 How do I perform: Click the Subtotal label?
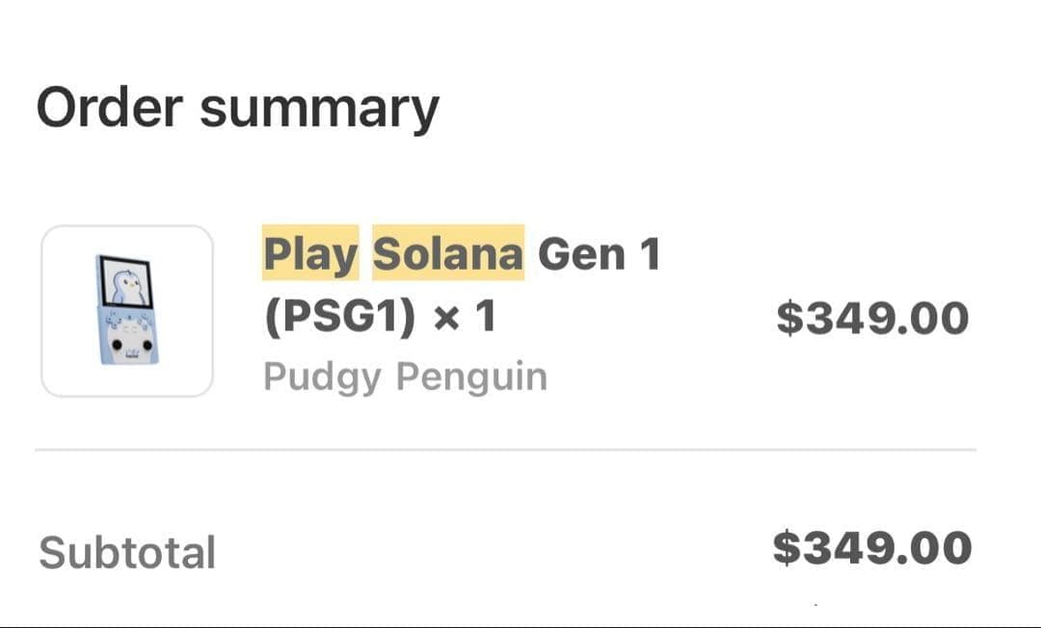click(x=126, y=551)
